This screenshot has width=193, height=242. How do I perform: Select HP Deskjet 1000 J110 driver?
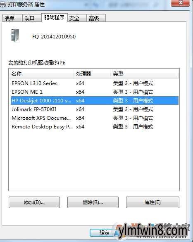tap(95, 101)
